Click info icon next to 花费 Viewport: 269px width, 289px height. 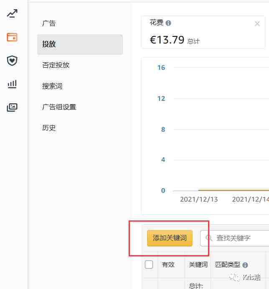click(x=168, y=23)
